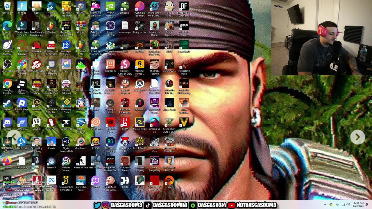The image size is (372, 209).
Task: Launch the FL Studio 2024 shortcut
Action: click(81, 48)
